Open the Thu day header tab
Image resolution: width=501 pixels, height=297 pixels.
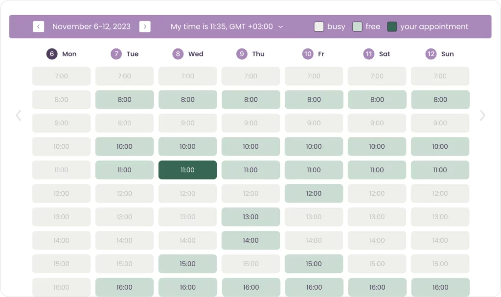(250, 54)
